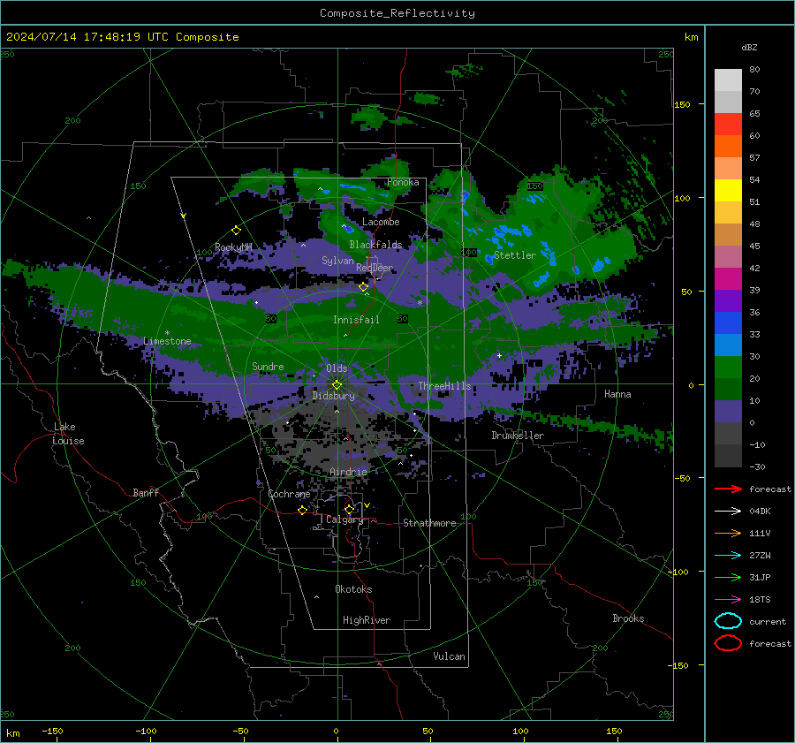Click the orange 111V arrow icon
The image size is (795, 743).
[x=728, y=533]
